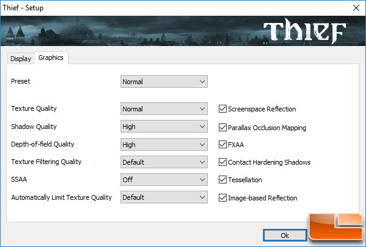Screen dimensions: 366x247
Task: Untick Parallax Occlusion Mapping
Action: point(222,128)
